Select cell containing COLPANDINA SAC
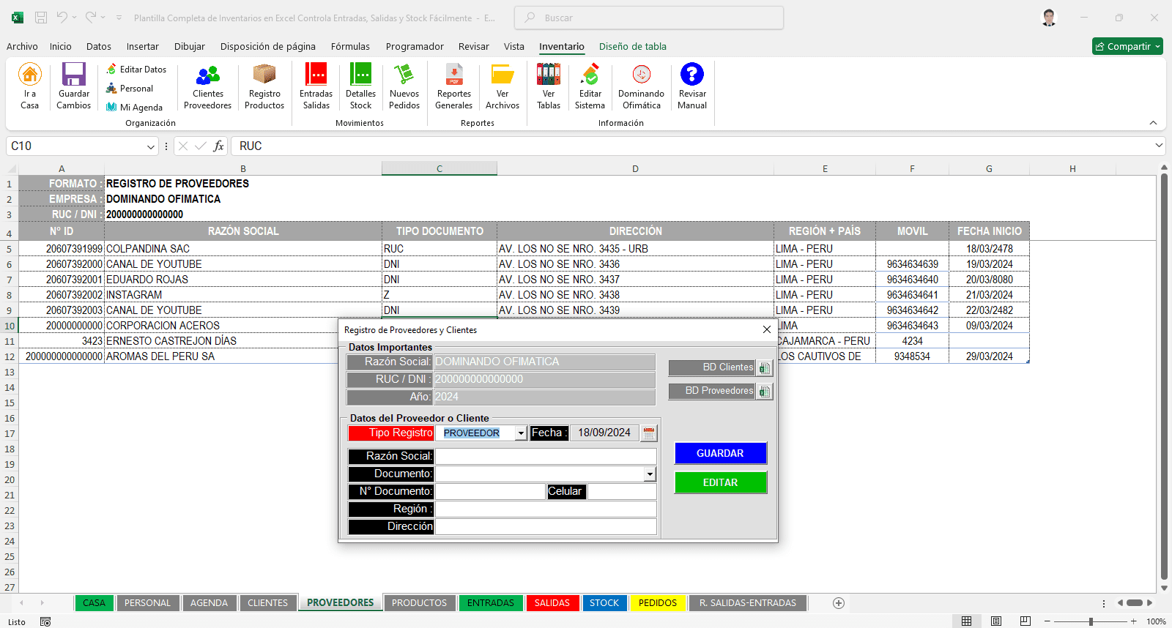This screenshot has height=628, width=1172. (243, 249)
